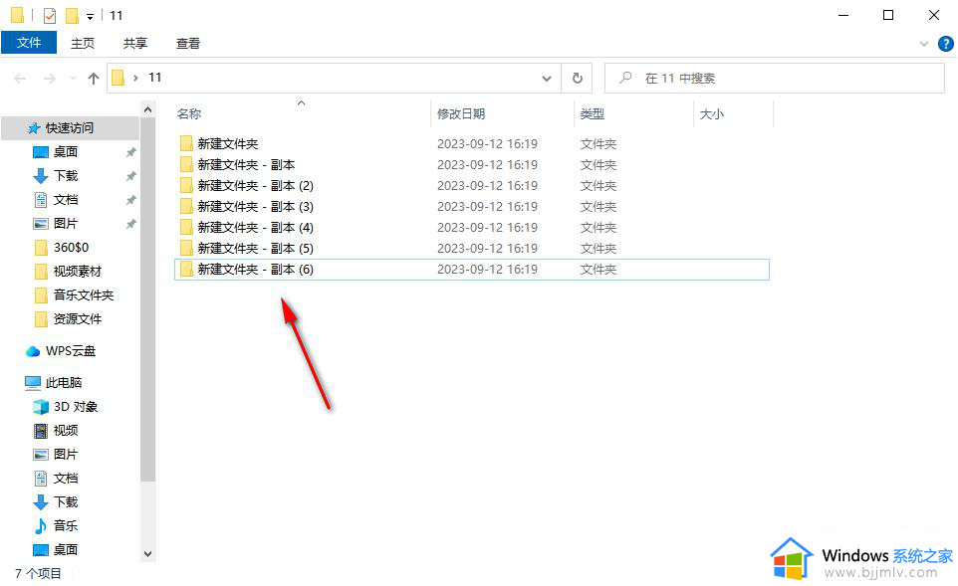Image resolution: width=958 pixels, height=586 pixels.
Task: Refresh the folder view
Action: coord(578,79)
